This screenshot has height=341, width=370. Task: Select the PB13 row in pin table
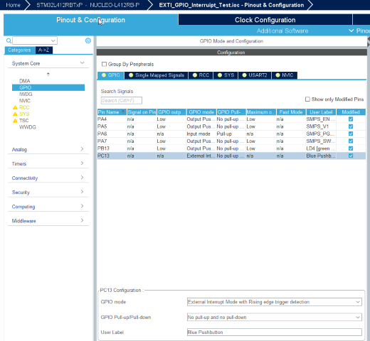tap(231, 148)
